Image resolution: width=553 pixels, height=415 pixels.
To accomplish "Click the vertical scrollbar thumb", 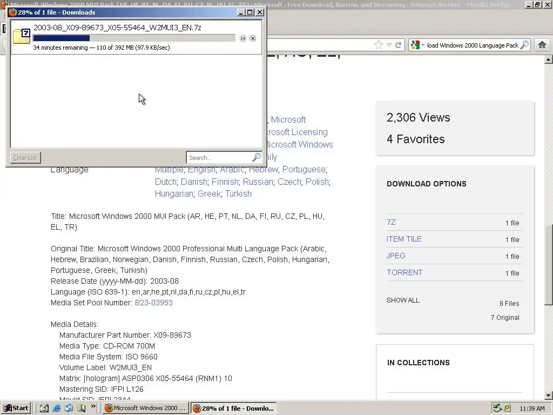I will click(x=549, y=265).
